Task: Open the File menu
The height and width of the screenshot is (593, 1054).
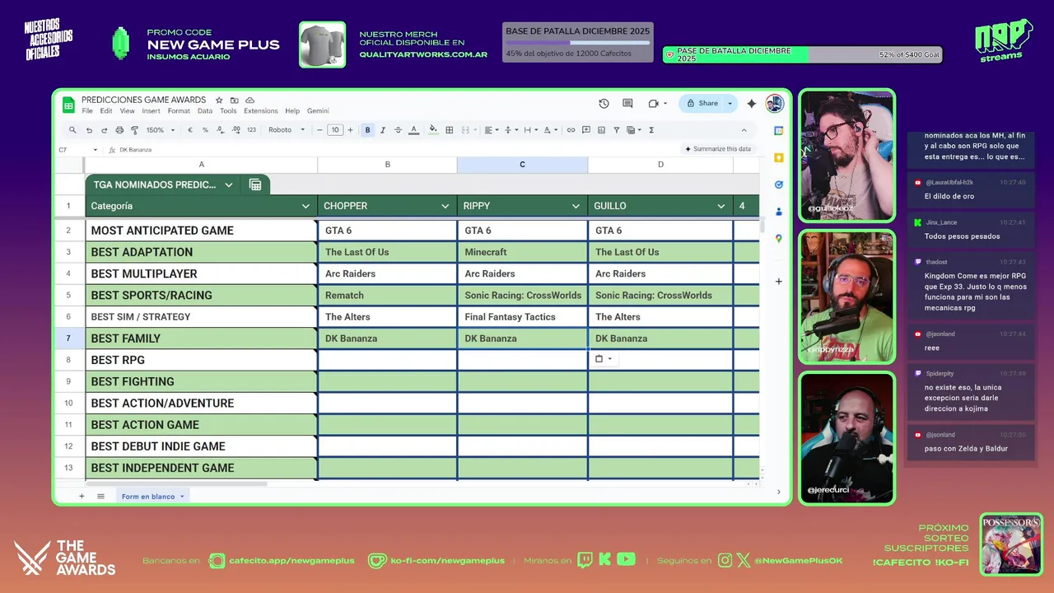Action: (87, 111)
